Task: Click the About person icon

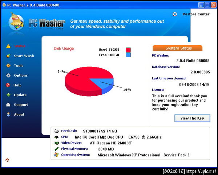Action: pyautogui.click(x=8, y=114)
